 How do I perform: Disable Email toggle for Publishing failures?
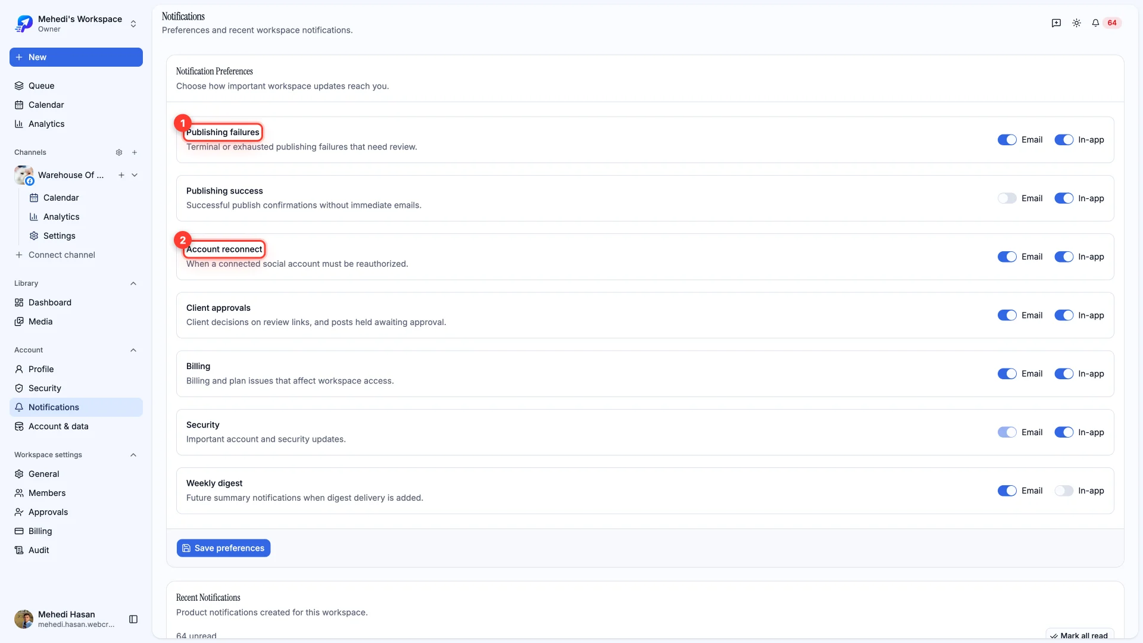click(1007, 140)
